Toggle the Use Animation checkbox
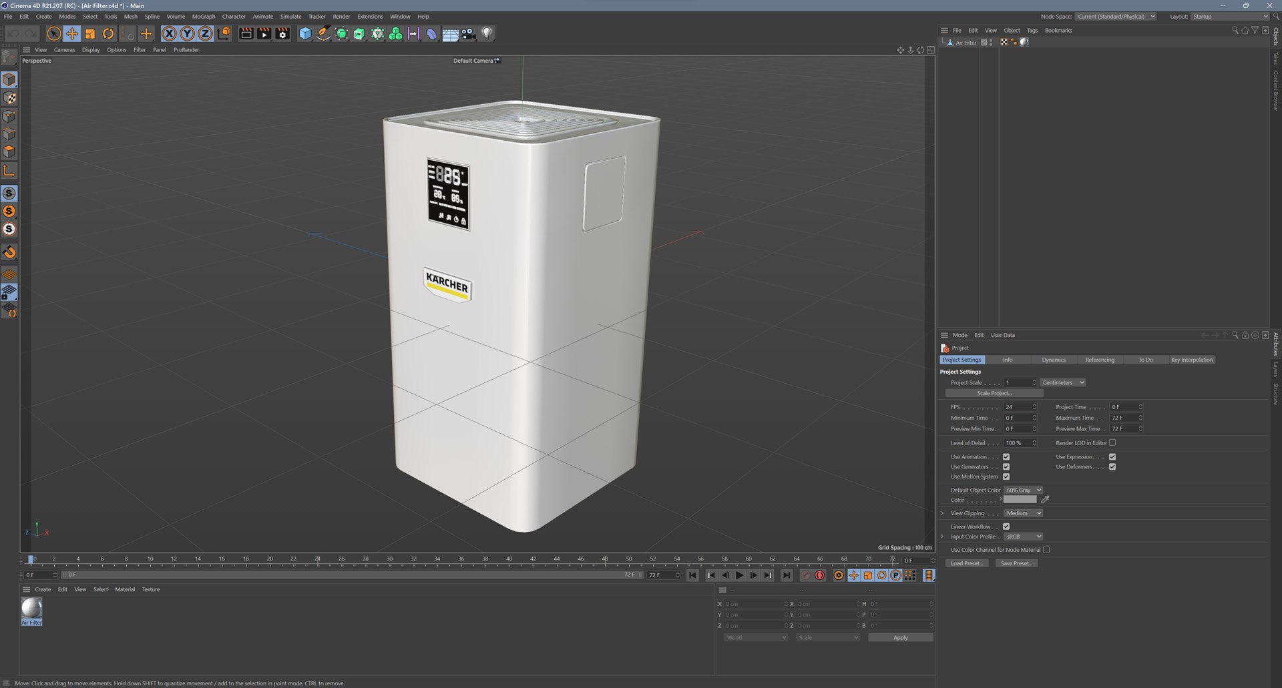 tap(1006, 457)
